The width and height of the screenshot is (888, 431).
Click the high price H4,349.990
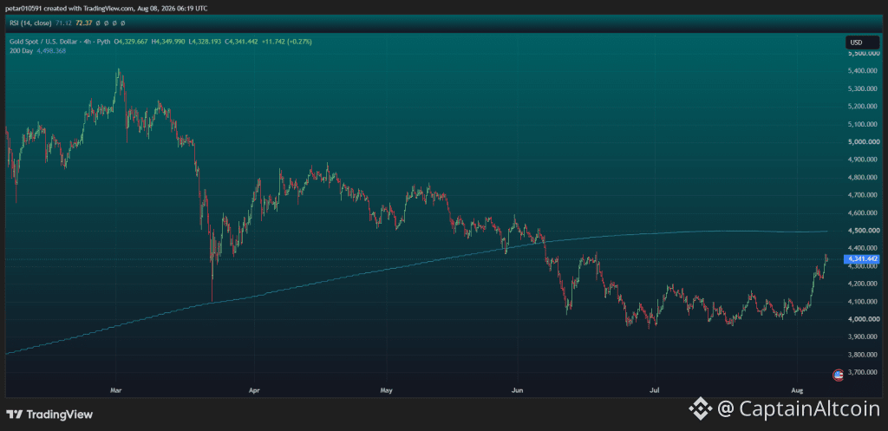169,42
